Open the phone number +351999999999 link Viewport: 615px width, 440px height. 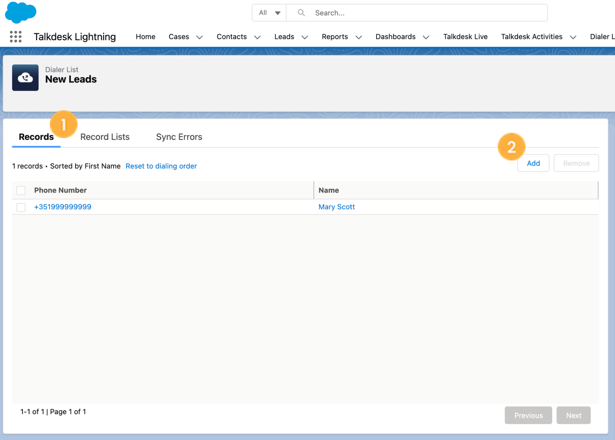click(62, 207)
